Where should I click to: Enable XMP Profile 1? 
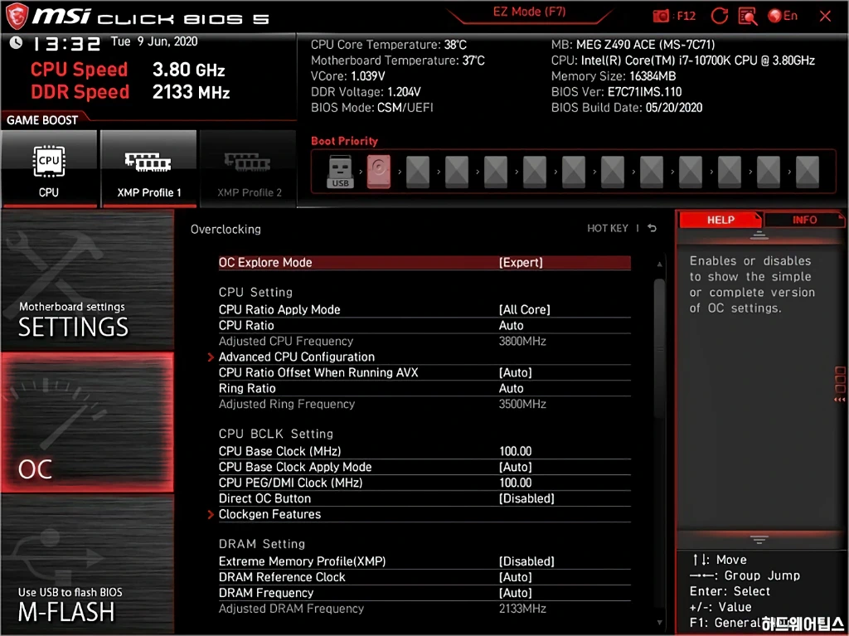[x=149, y=168]
